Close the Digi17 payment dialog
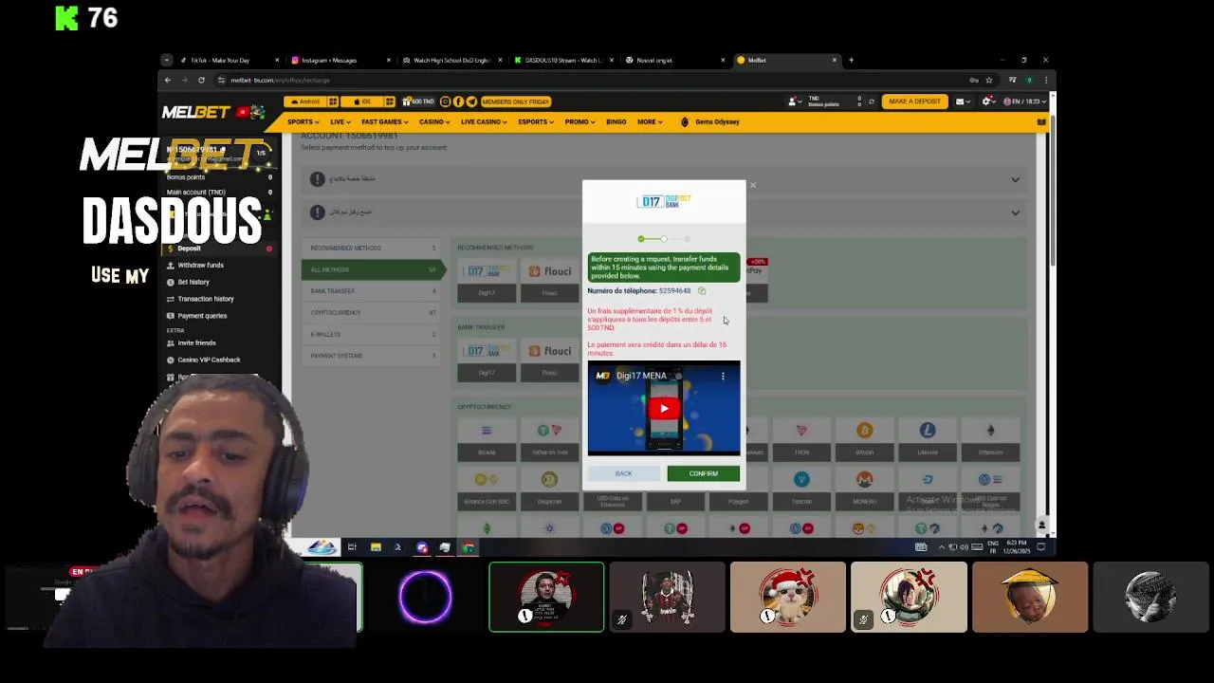Image resolution: width=1214 pixels, height=683 pixels. (x=753, y=185)
